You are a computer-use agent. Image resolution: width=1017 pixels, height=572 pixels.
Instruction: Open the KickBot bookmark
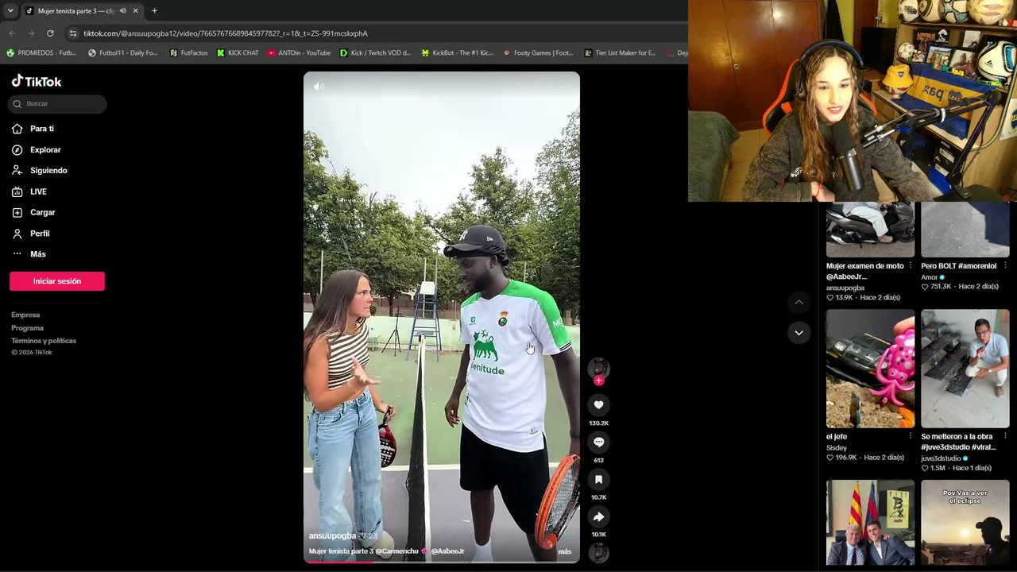click(457, 53)
